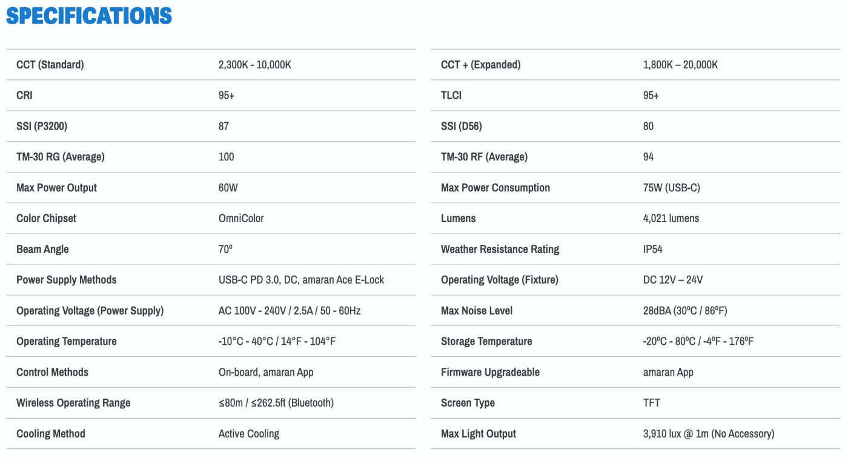This screenshot has width=848, height=458.
Task: Select the Max Power Output value 60W
Action: (x=228, y=188)
